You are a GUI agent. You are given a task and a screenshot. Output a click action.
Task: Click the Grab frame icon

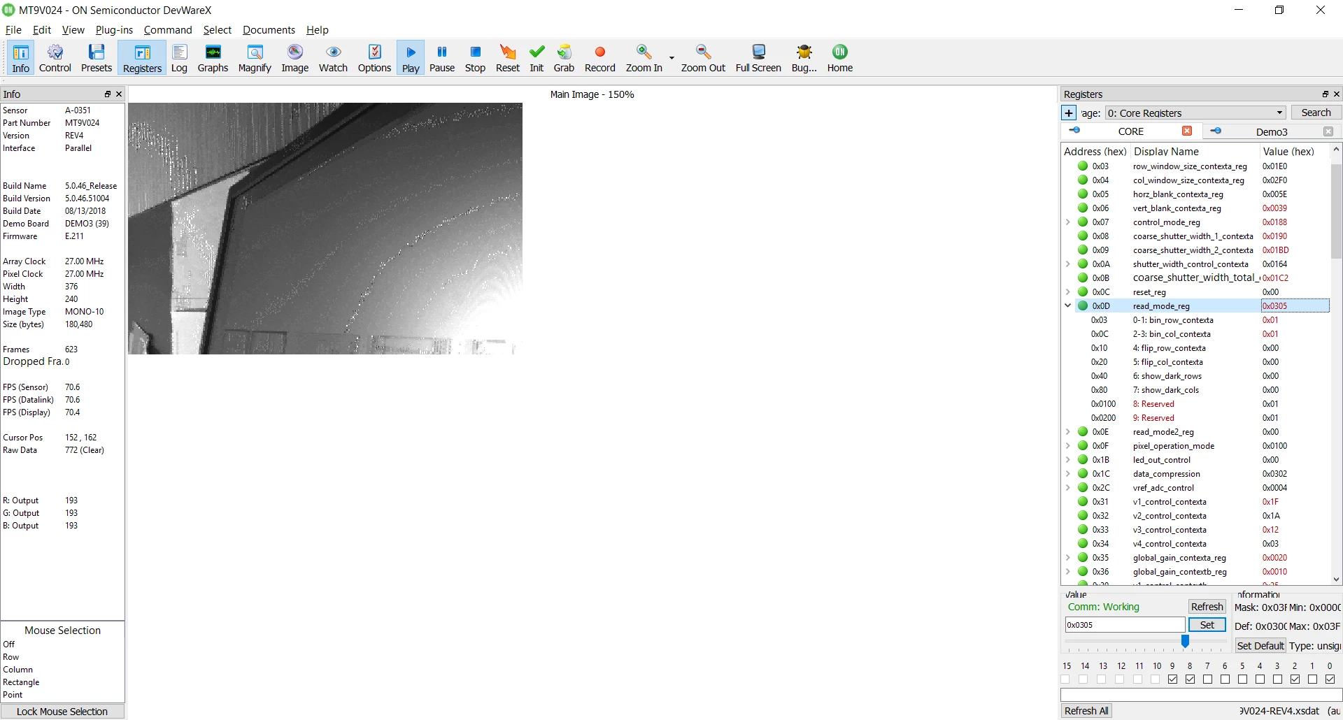564,58
